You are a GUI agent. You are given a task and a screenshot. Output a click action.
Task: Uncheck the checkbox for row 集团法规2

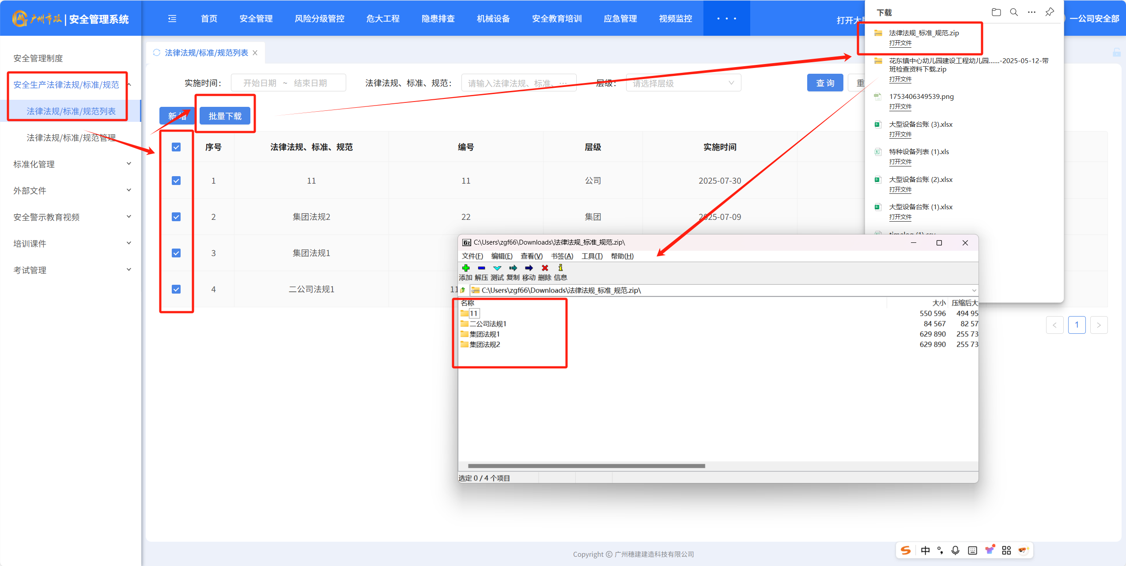coord(176,217)
